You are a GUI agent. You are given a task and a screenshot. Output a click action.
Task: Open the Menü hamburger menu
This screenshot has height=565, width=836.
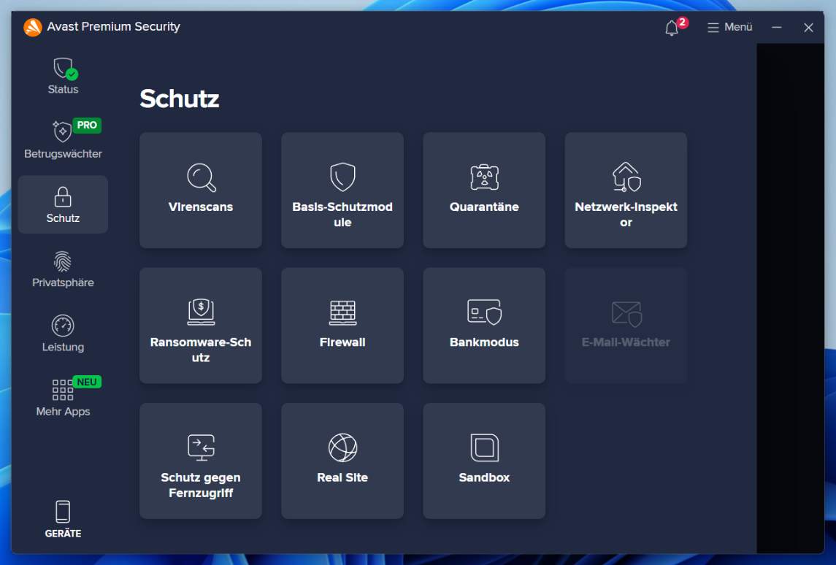tap(730, 27)
